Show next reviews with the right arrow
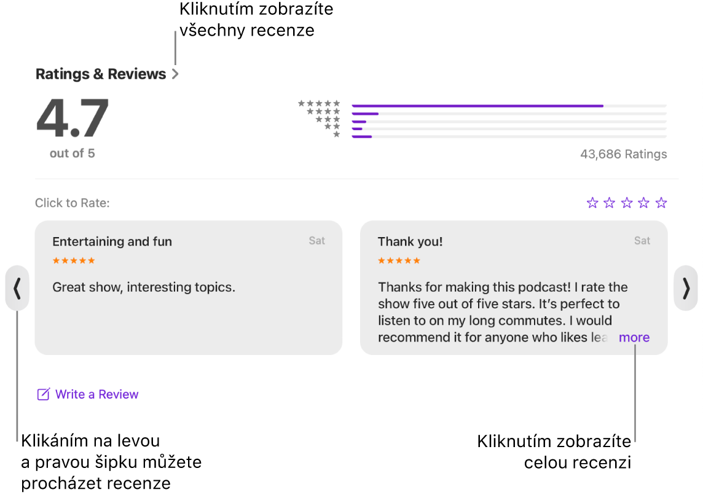The height and width of the screenshot is (495, 703). pyautogui.click(x=686, y=288)
